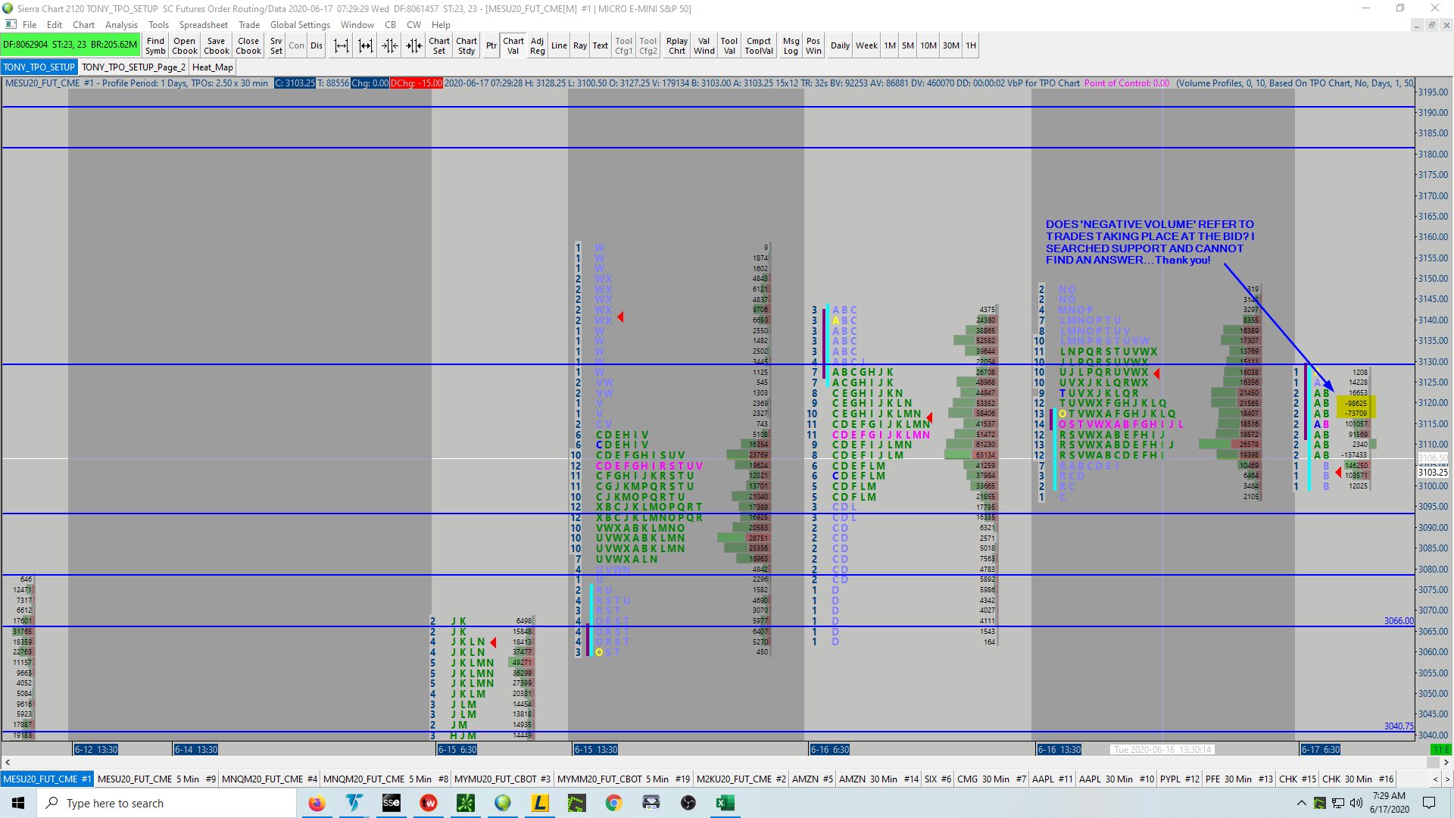1454x818 pixels.
Task: Open Firefox from the taskbar
Action: click(317, 803)
